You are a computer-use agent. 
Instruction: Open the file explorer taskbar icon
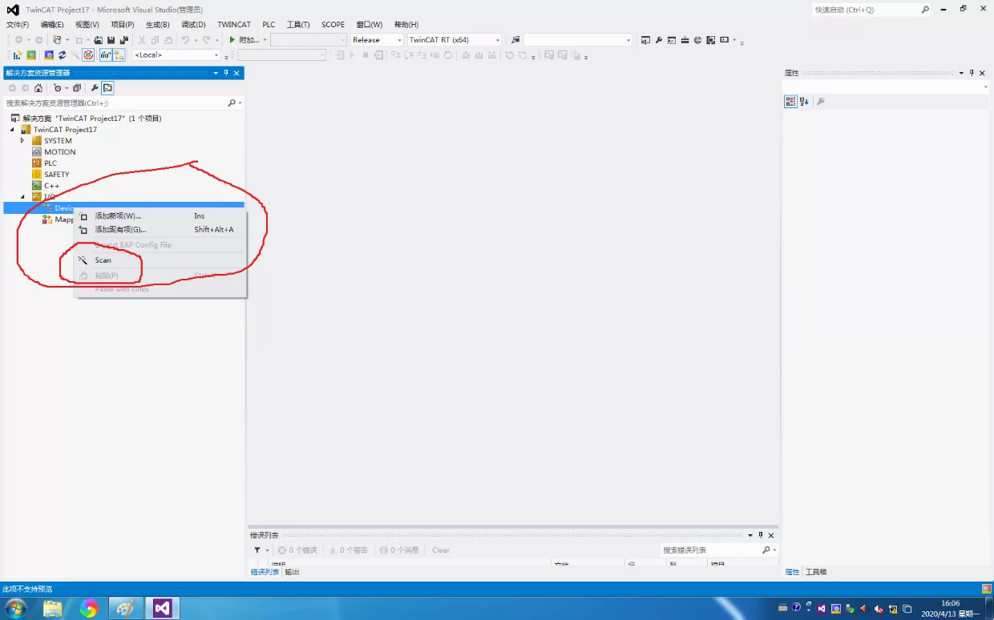point(52,609)
